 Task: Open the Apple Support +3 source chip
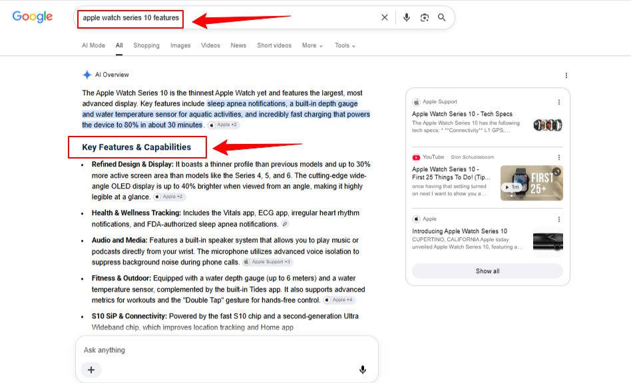(x=268, y=262)
